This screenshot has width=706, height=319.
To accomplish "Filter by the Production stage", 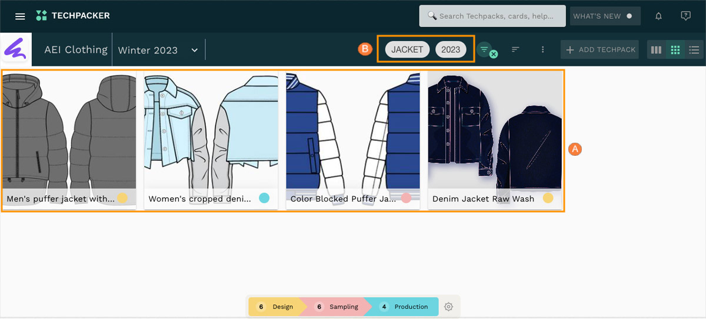I will [x=405, y=307].
